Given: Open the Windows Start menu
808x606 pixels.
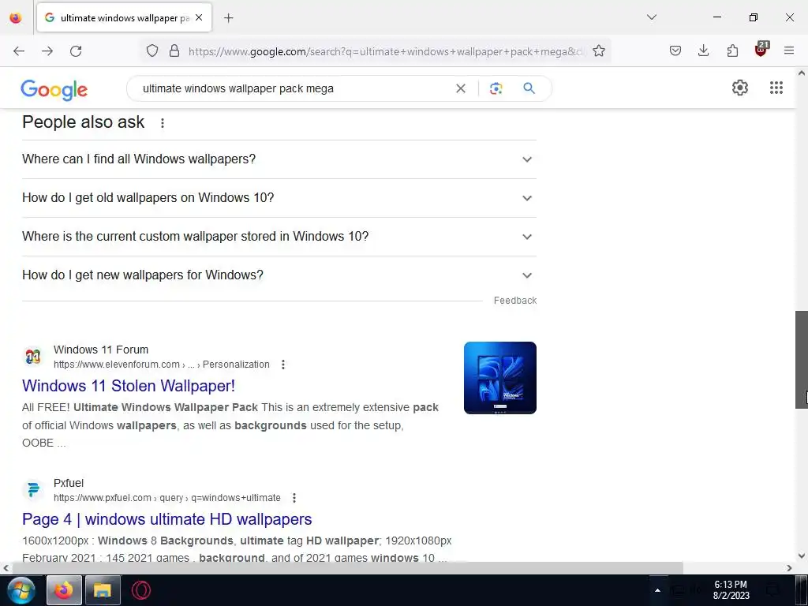Looking at the screenshot, I should pos(21,590).
